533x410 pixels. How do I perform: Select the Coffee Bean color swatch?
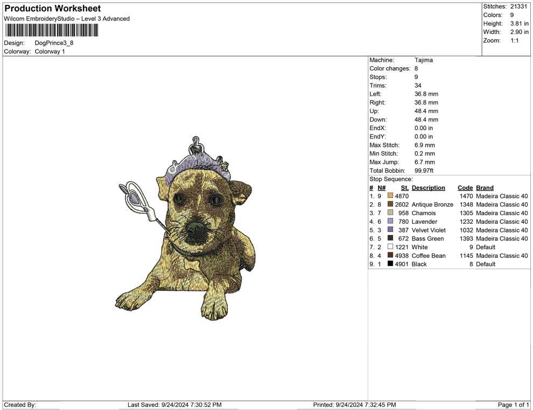[390, 255]
